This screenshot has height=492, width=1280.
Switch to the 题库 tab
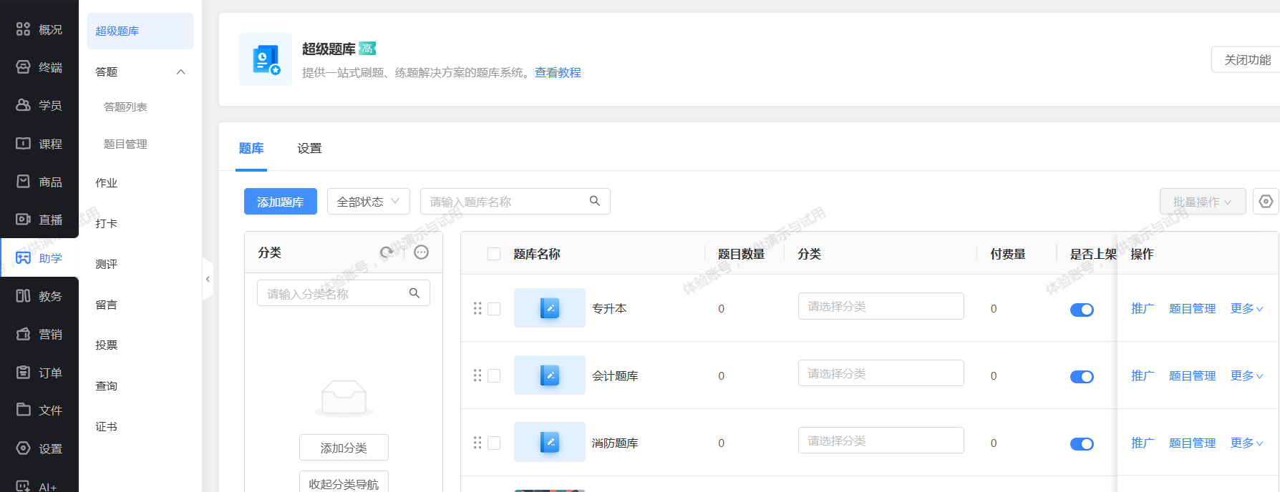click(x=251, y=149)
